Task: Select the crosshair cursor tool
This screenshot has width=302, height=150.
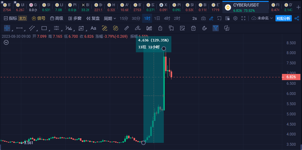Action: [x=7, y=28]
